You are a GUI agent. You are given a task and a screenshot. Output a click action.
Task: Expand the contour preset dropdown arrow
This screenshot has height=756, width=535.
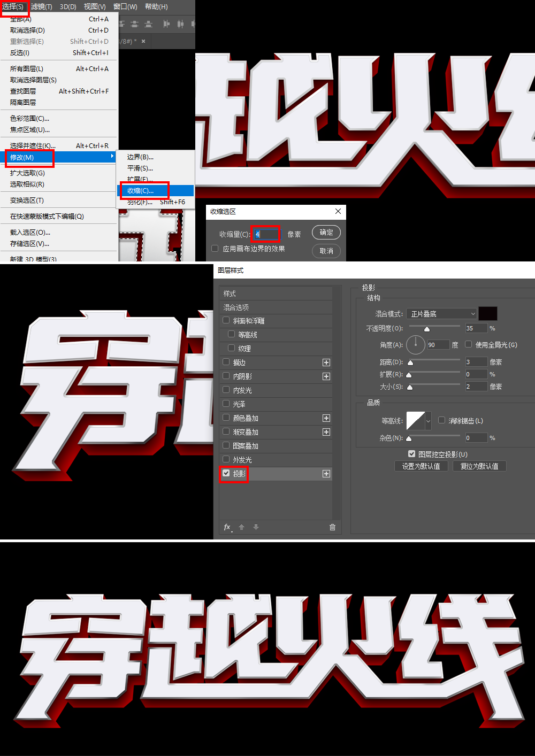coord(428,421)
